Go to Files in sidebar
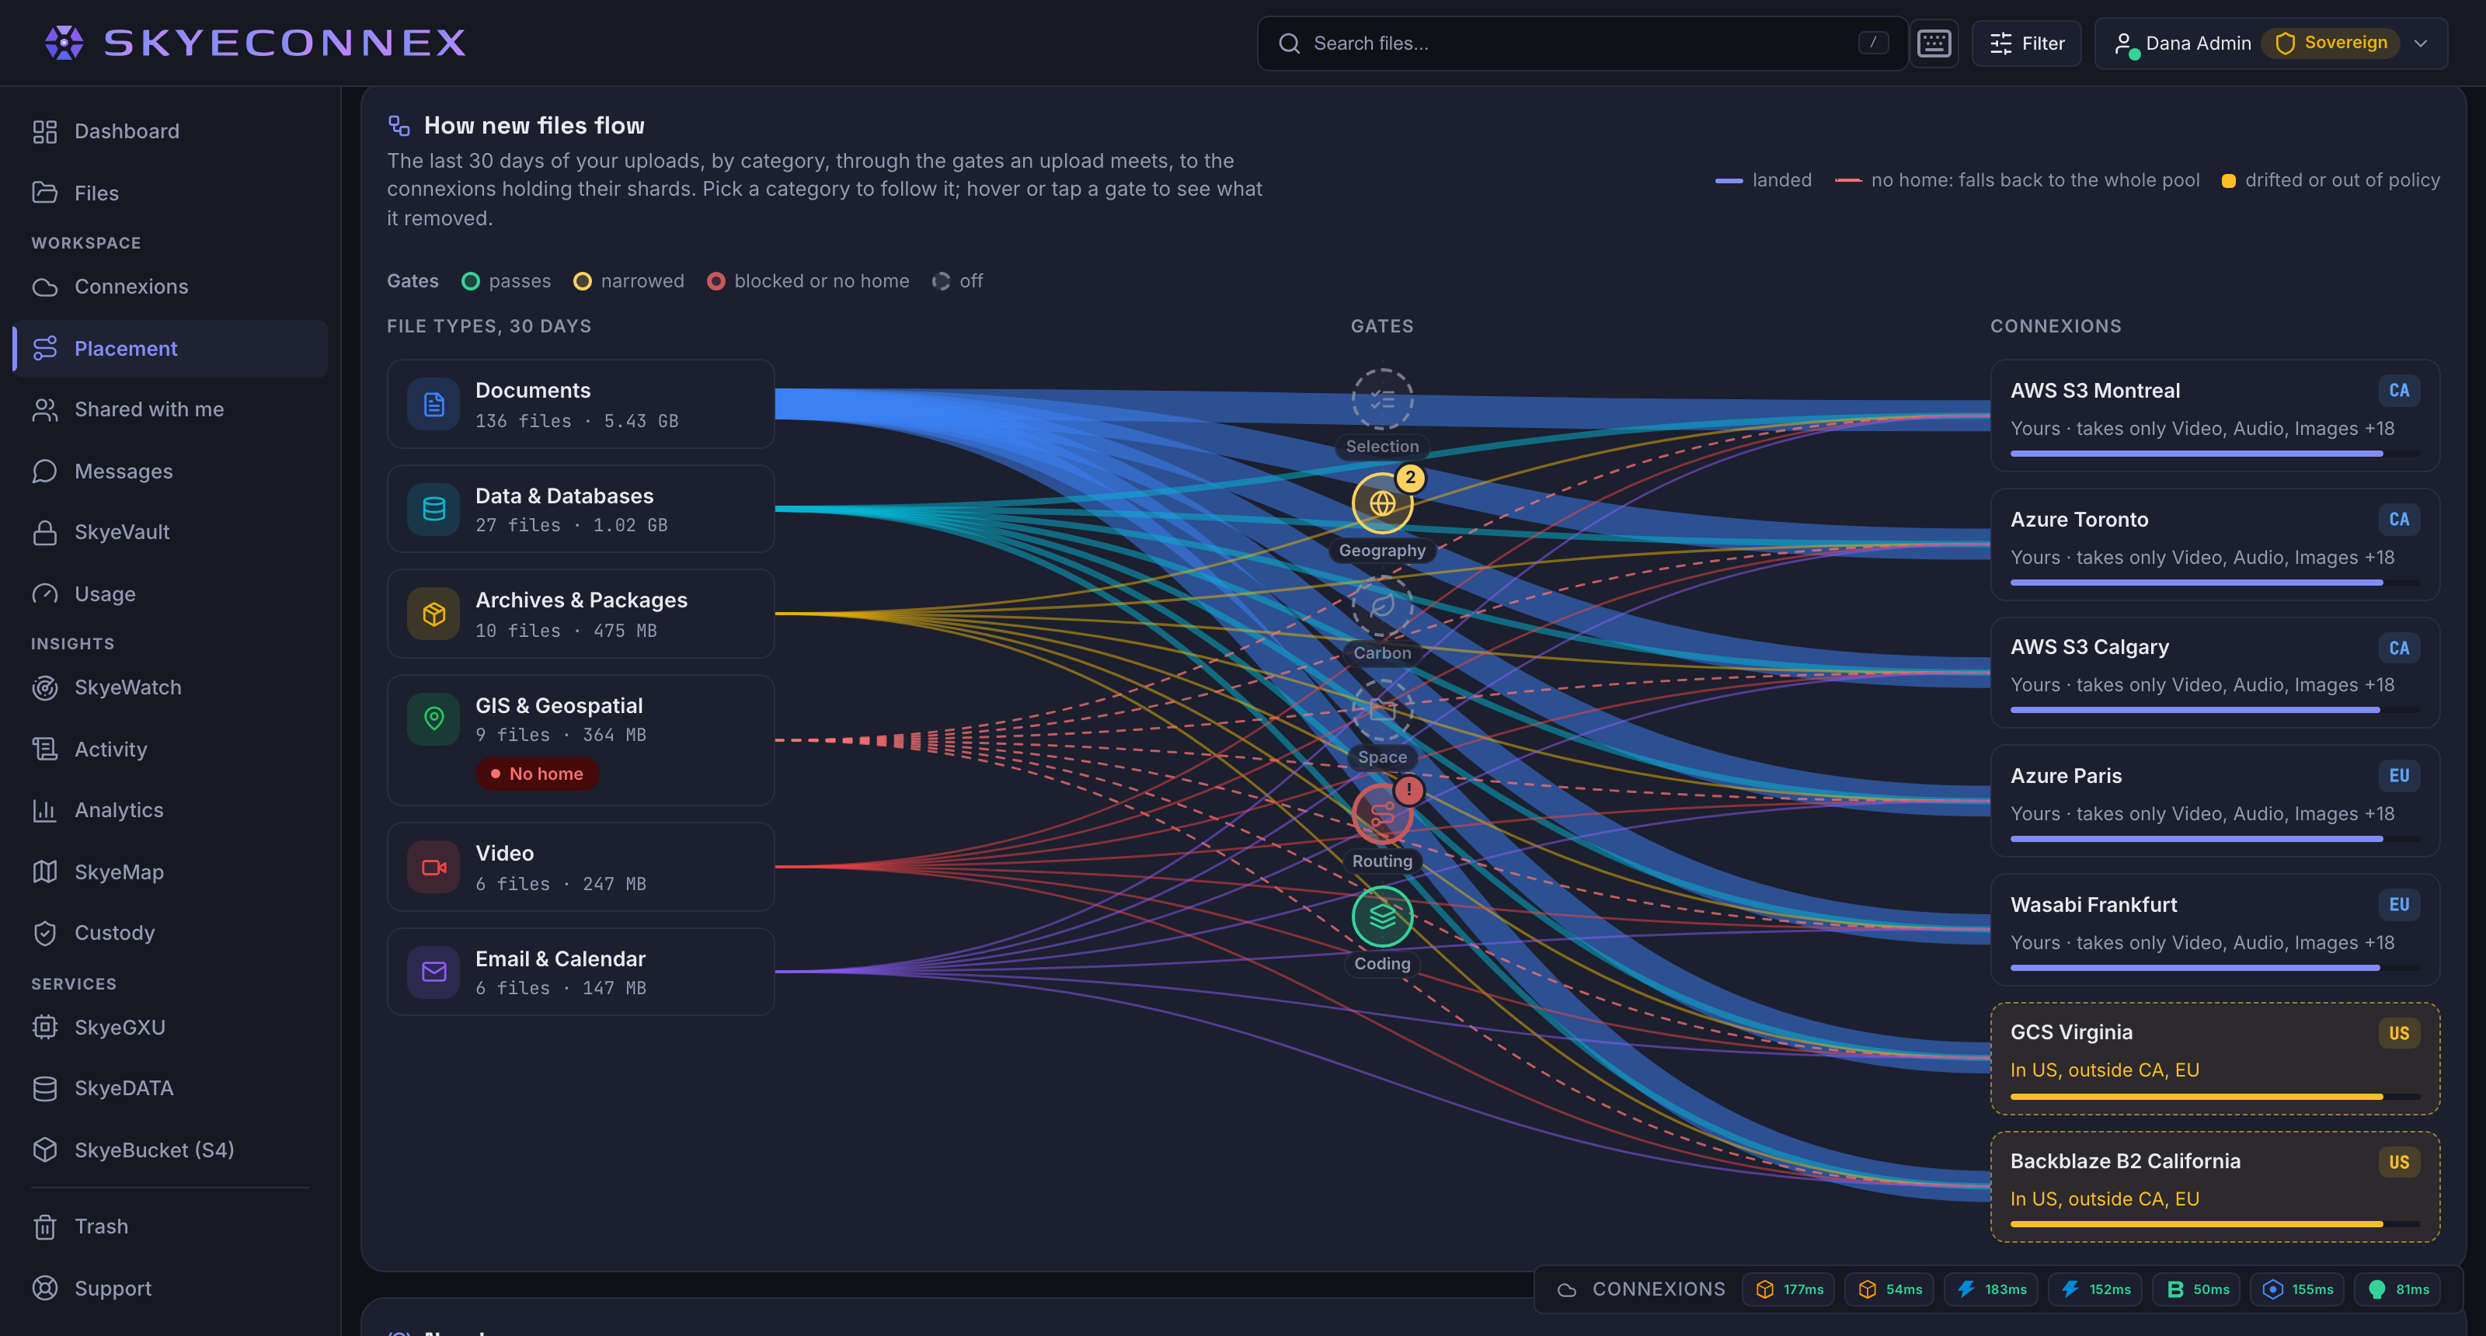The width and height of the screenshot is (2486, 1336). pos(170,193)
